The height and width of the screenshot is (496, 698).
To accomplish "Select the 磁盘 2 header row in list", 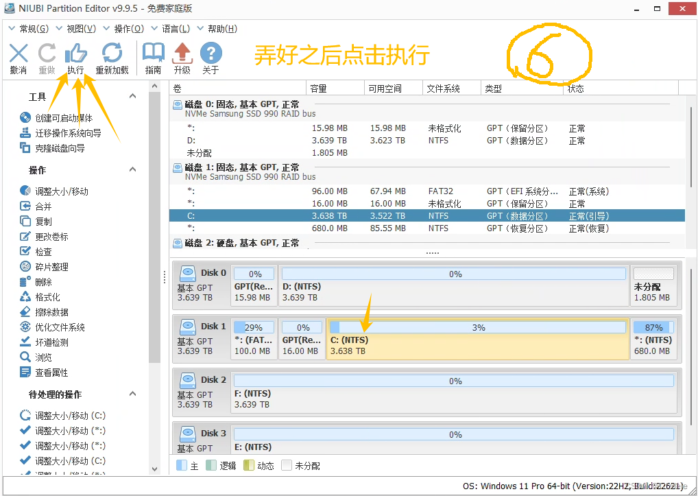I will 427,243.
